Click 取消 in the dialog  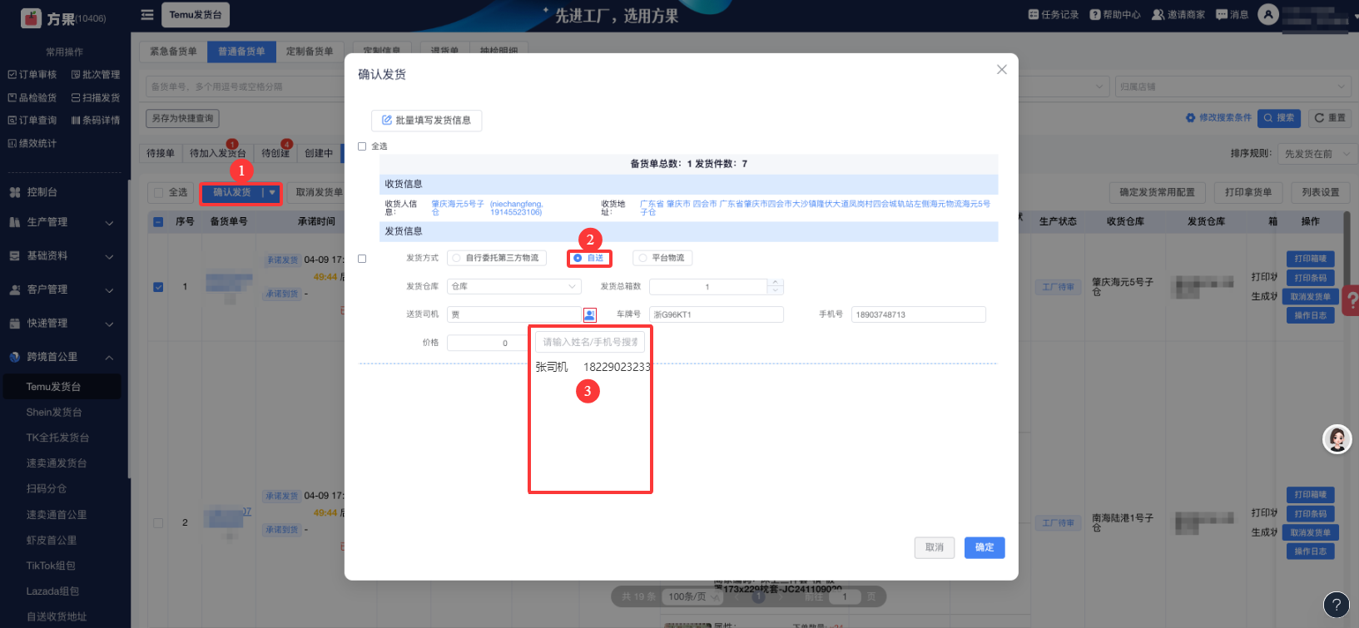click(935, 547)
